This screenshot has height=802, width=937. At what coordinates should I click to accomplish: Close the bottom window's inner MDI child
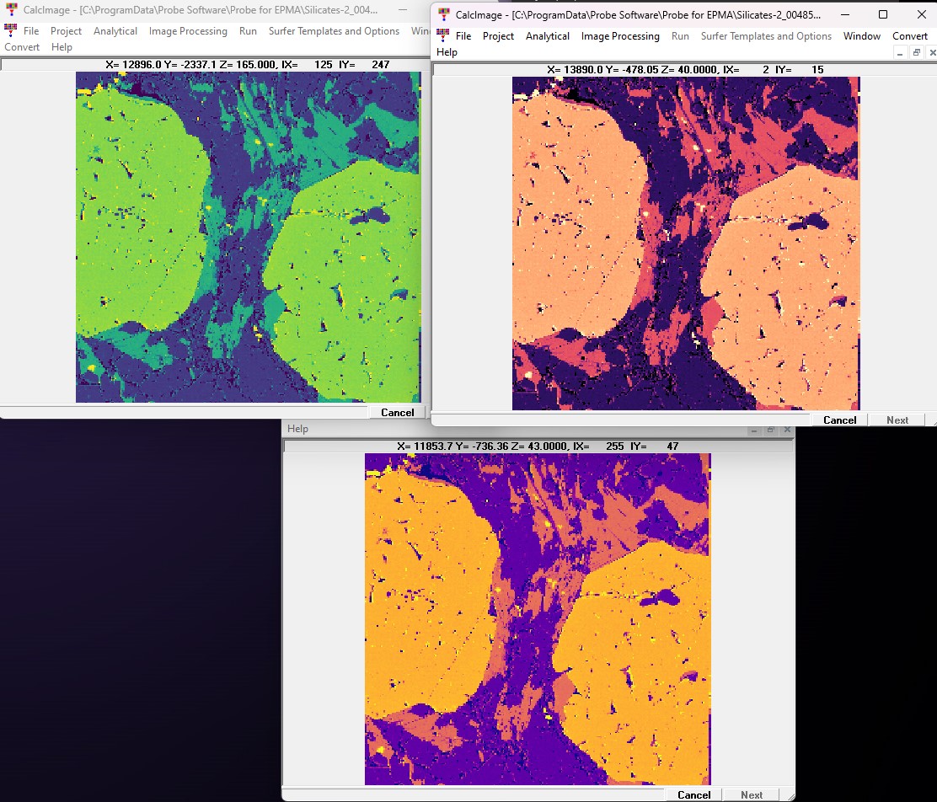[x=787, y=430]
